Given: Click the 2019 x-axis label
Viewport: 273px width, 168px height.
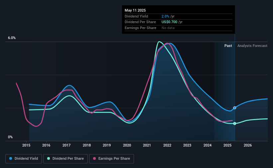Looking at the screenshot, I should tap(107, 145).
